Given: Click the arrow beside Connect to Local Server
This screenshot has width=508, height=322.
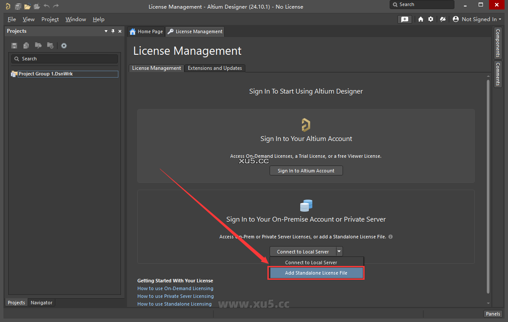Looking at the screenshot, I should (339, 251).
